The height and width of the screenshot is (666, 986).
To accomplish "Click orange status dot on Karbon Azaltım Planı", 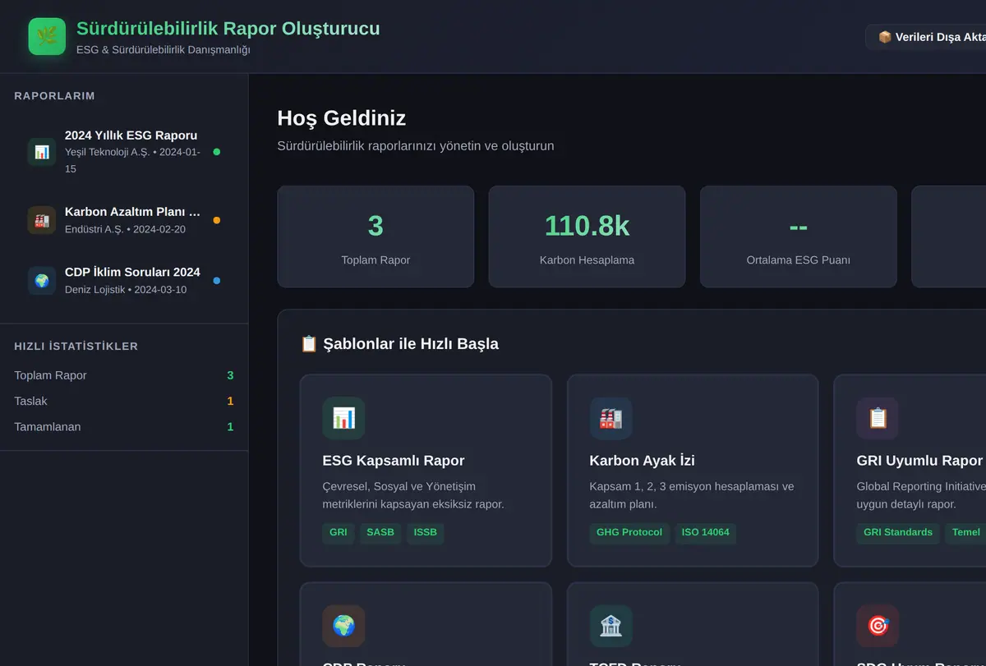I will point(217,220).
